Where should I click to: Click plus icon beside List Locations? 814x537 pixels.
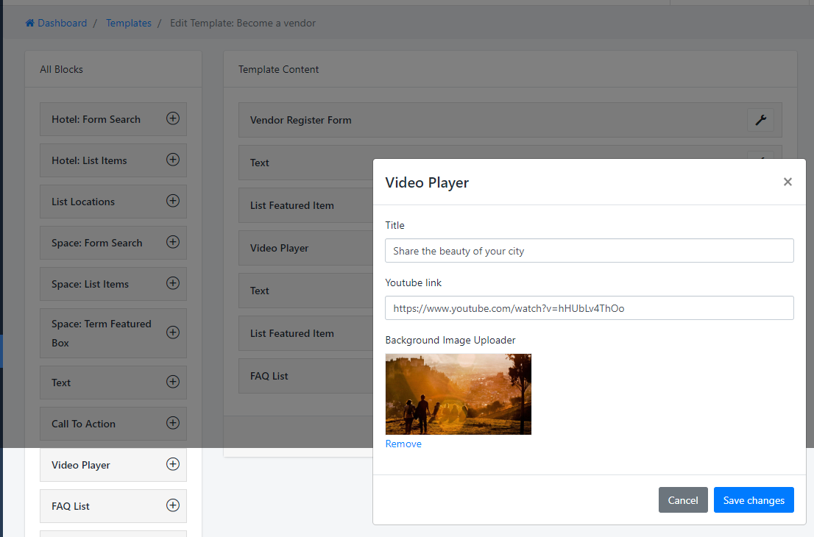coord(173,201)
